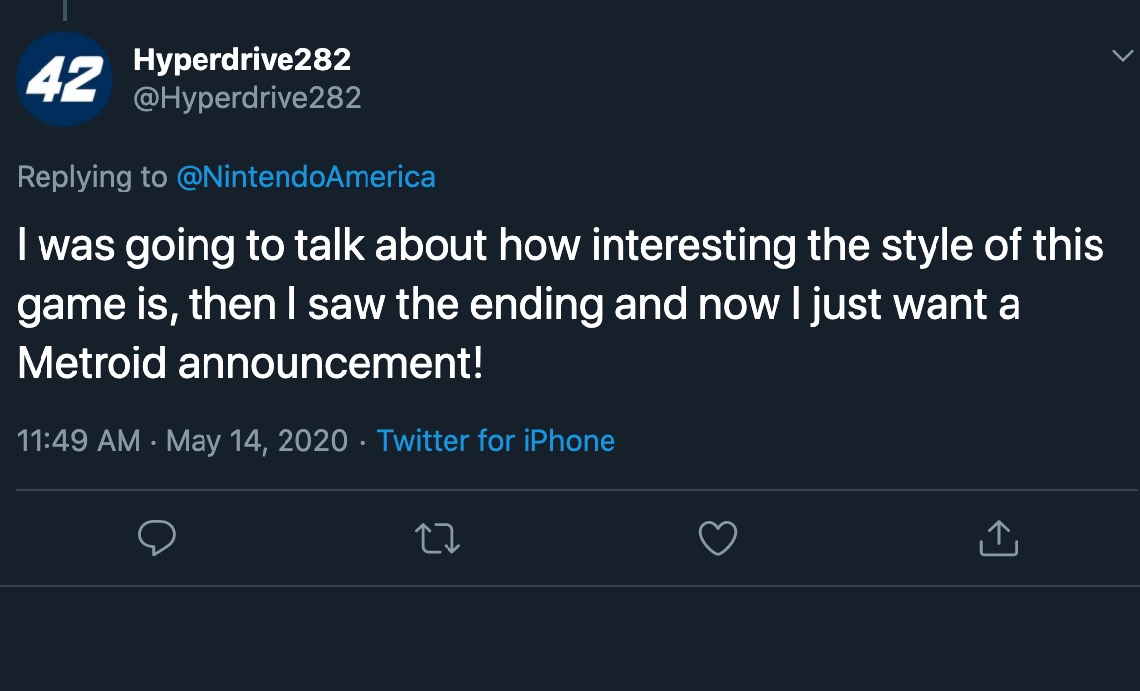This screenshot has height=691, width=1140.
Task: Click the 'Replying to' label
Action: (x=93, y=177)
